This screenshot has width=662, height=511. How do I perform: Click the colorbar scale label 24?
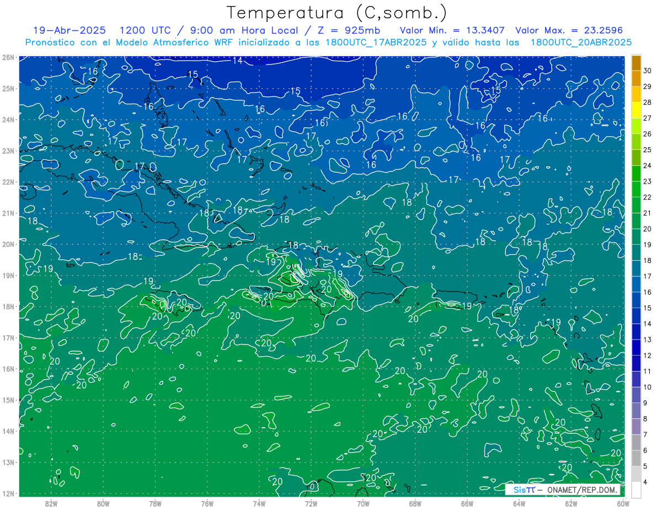click(647, 165)
